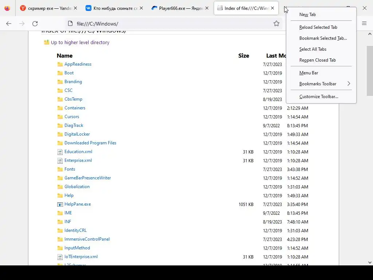
Task: Click the INF folder icon
Action: 60,222
